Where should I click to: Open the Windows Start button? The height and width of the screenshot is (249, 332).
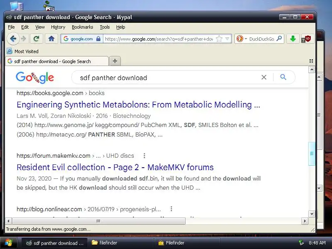click(x=8, y=243)
